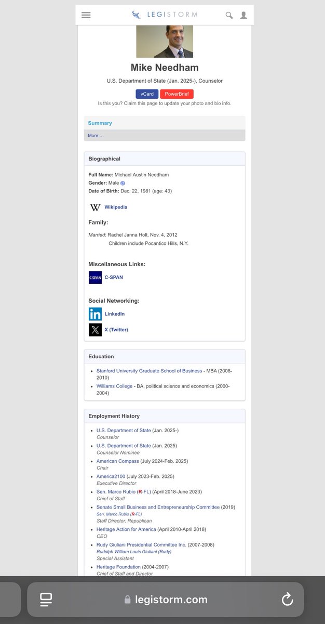Open the PowerBrief button

(x=177, y=94)
